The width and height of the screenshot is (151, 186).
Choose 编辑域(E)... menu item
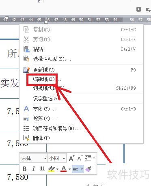(82, 79)
